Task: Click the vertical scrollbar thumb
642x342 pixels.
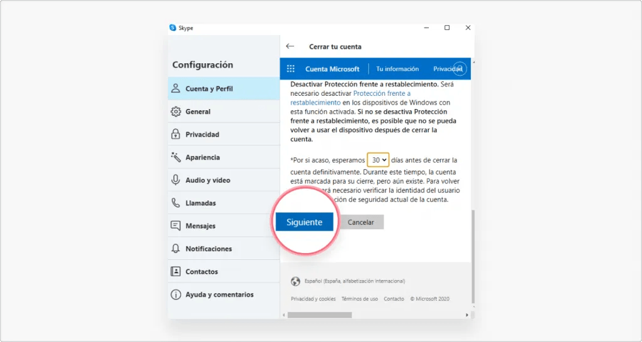Action: 473,257
